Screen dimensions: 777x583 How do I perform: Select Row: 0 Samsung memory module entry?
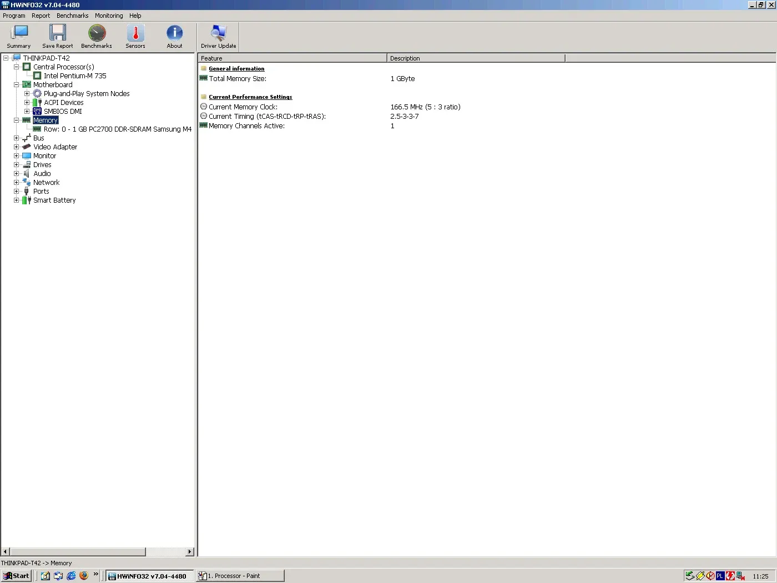tap(118, 129)
